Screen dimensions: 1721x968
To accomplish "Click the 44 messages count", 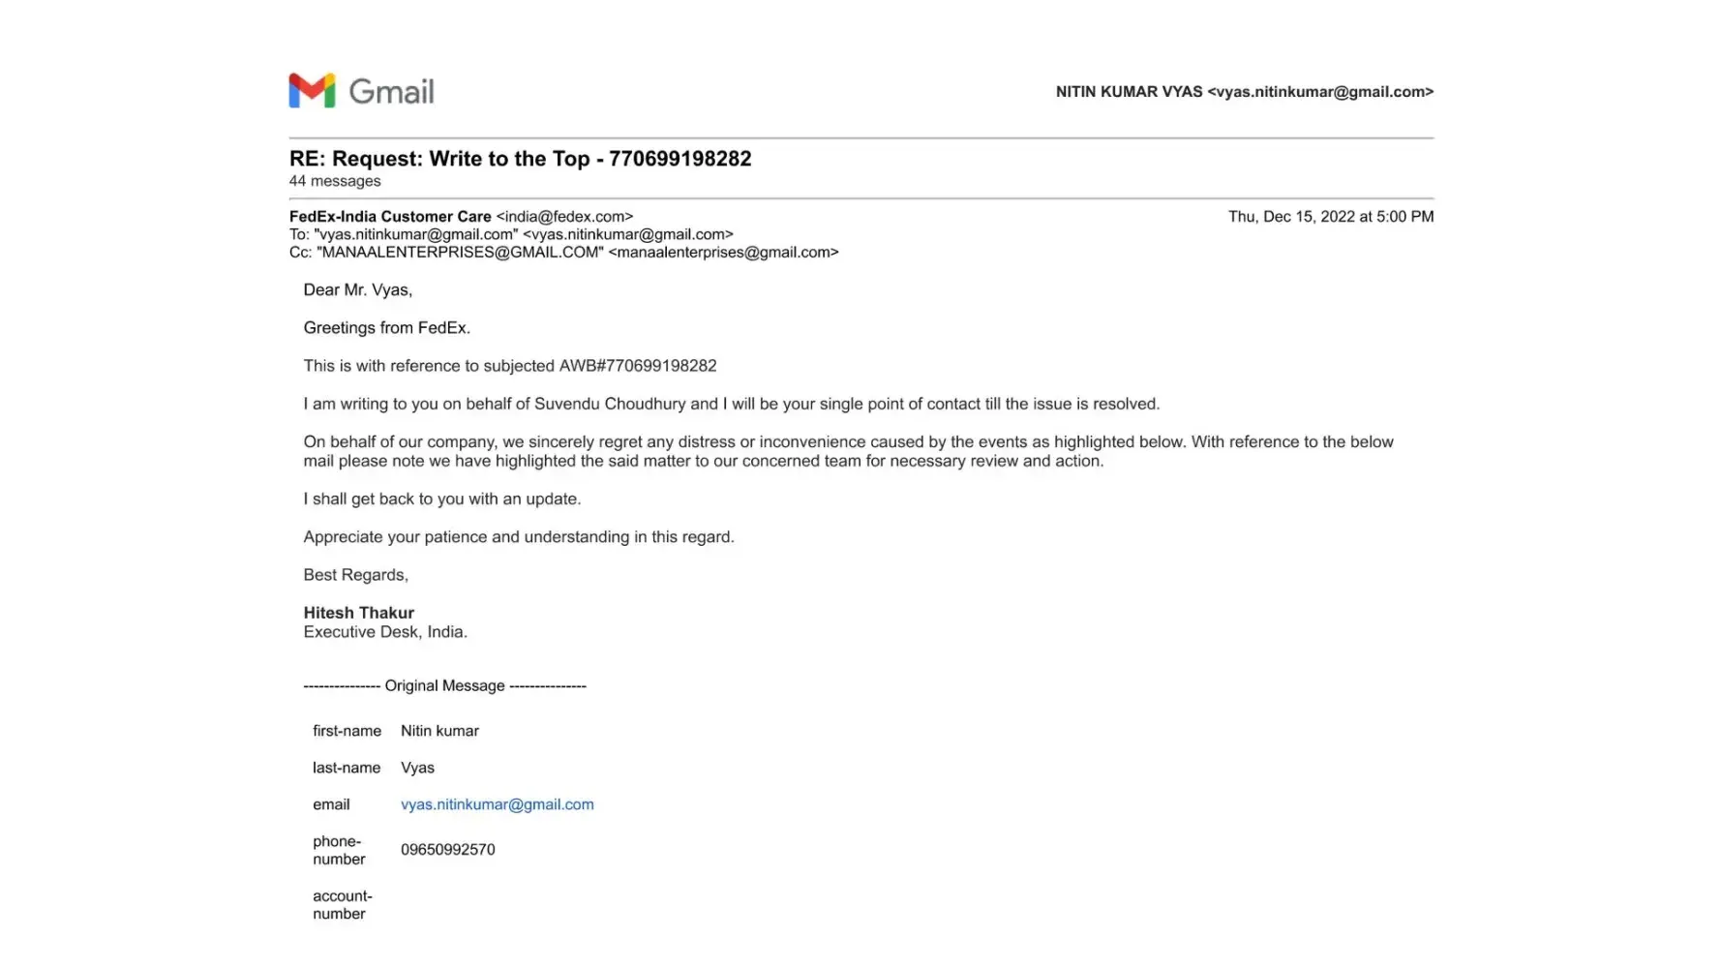I will tap(335, 181).
